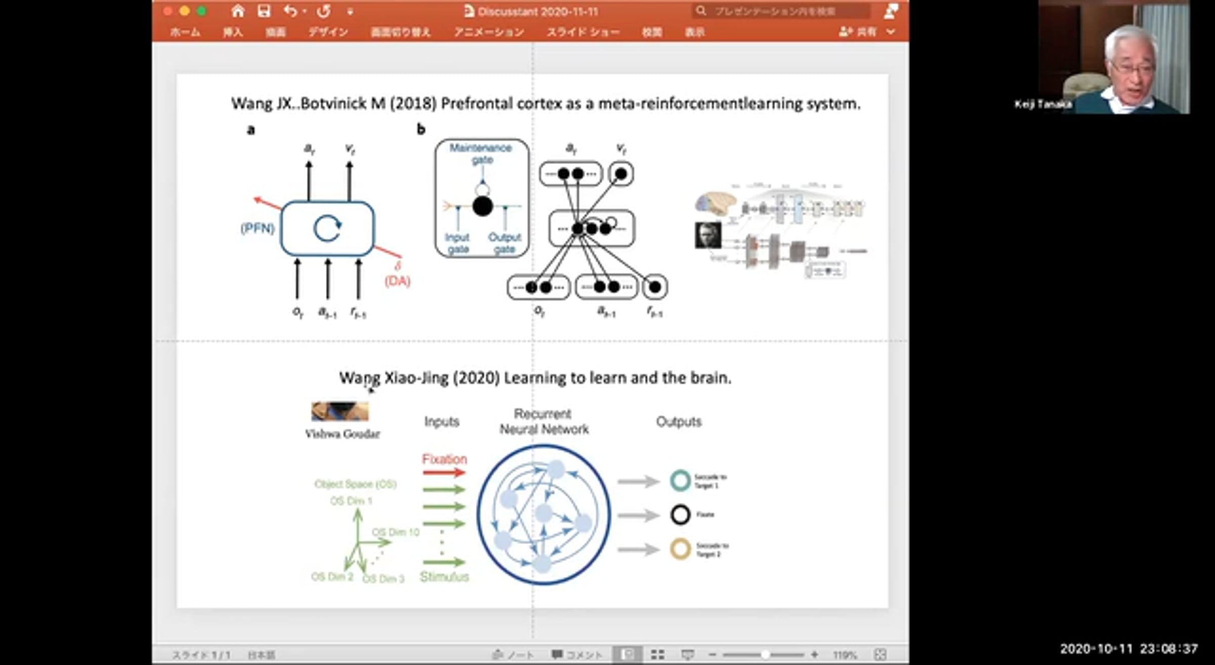This screenshot has height=665, width=1215.
Task: Click the 共有 share button
Action: tap(859, 31)
